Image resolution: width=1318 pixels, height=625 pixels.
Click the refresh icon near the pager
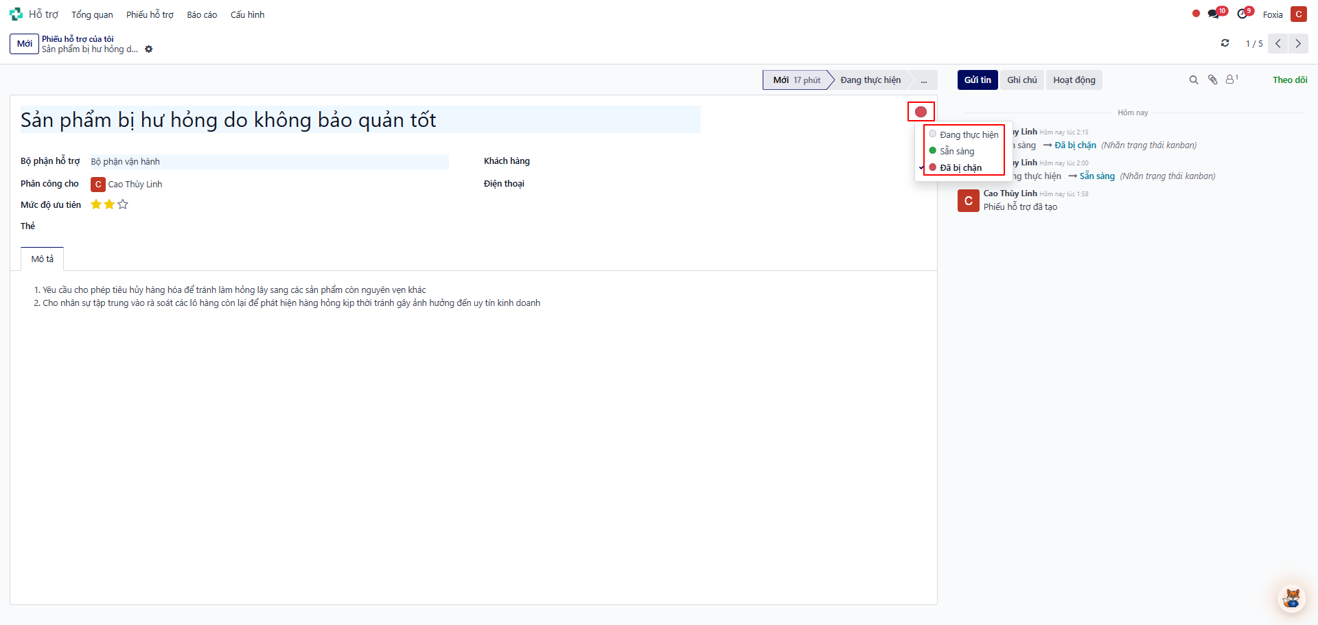point(1225,43)
